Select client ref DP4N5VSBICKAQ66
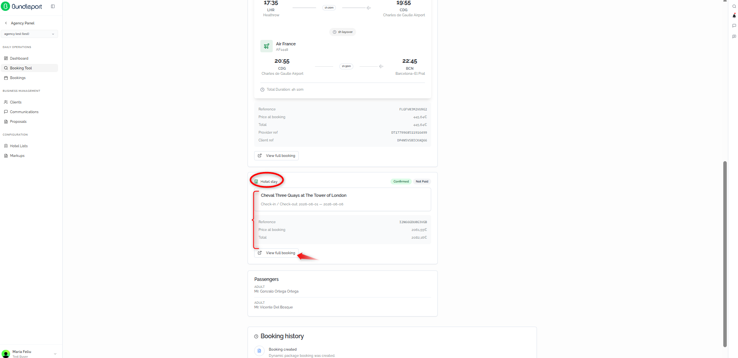738x358 pixels. 412,140
